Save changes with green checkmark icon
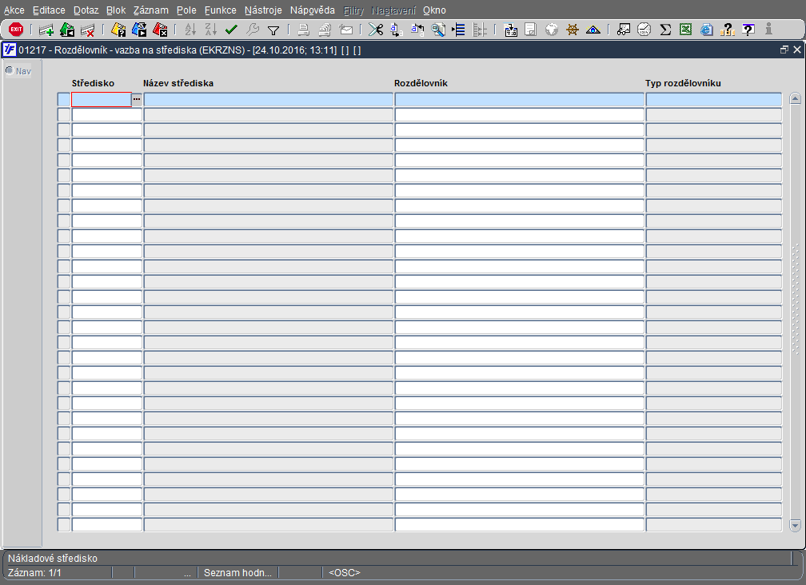806x585 pixels. pyautogui.click(x=231, y=30)
